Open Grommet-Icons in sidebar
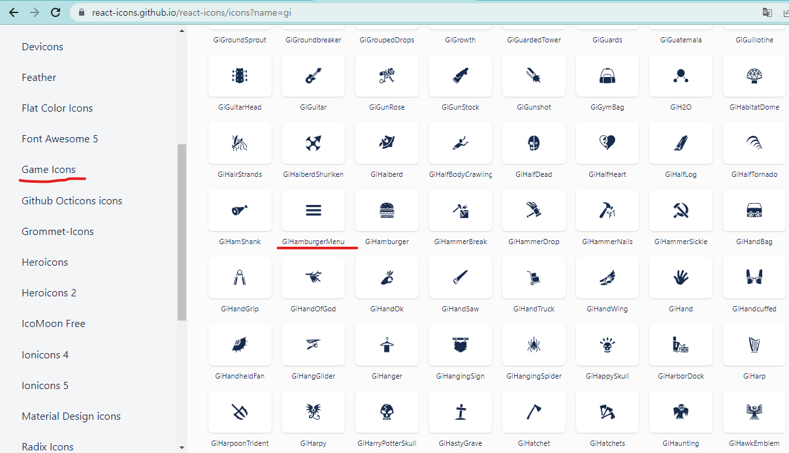 click(58, 232)
